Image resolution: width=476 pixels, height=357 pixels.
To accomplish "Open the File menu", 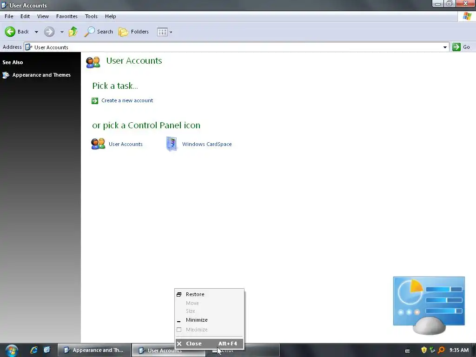I will [x=9, y=16].
